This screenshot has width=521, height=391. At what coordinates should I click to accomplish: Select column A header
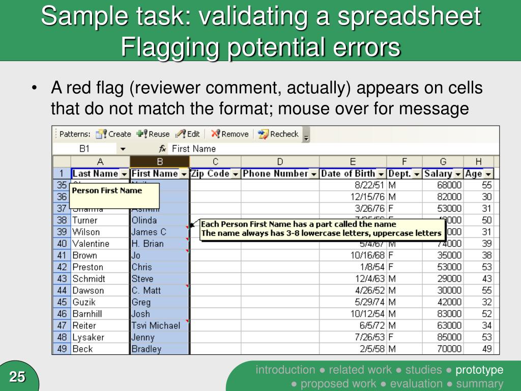100,161
